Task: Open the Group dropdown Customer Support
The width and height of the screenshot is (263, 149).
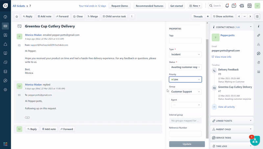Action: point(185,92)
